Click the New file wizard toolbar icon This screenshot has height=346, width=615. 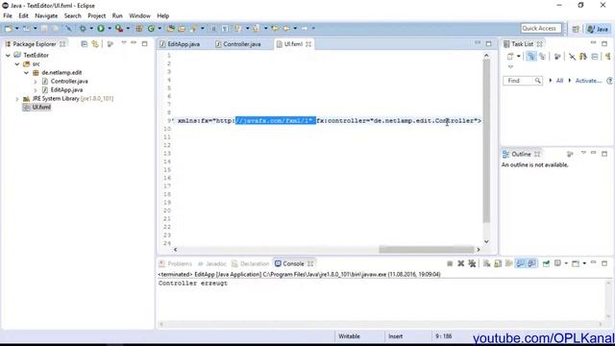click(8, 28)
